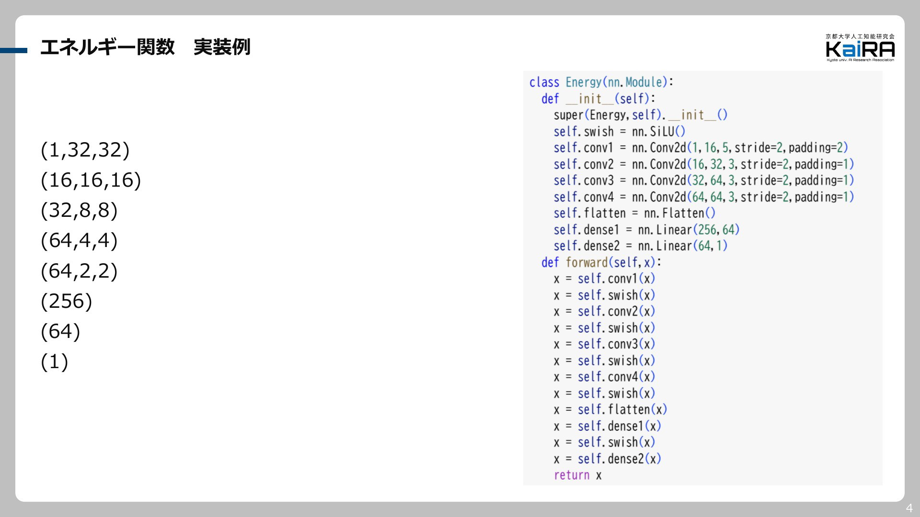Viewport: 920px width, 517px height.
Task: Select the shape text (1,32,32)
Action: coord(85,150)
